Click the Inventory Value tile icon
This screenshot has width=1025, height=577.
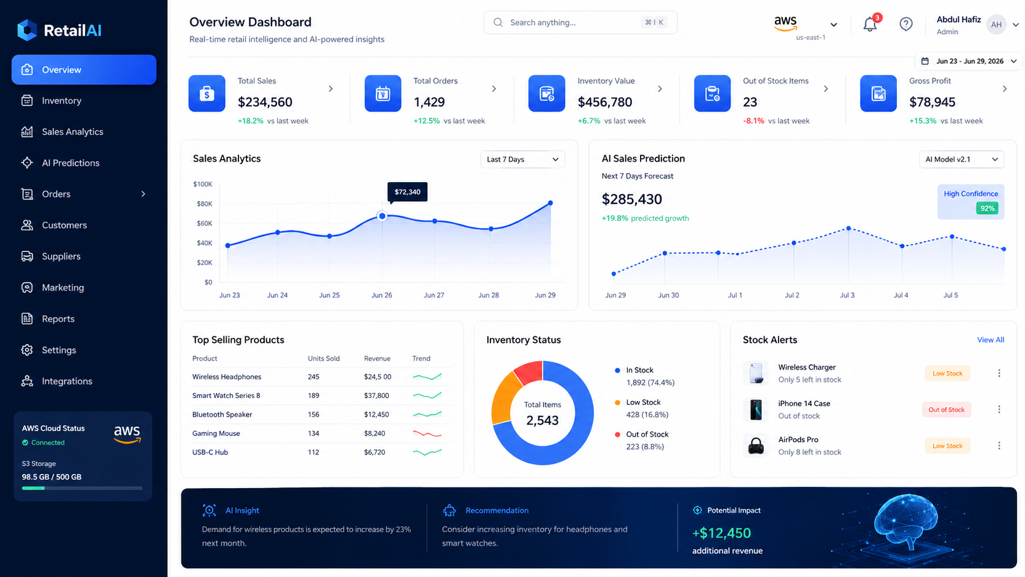point(546,93)
